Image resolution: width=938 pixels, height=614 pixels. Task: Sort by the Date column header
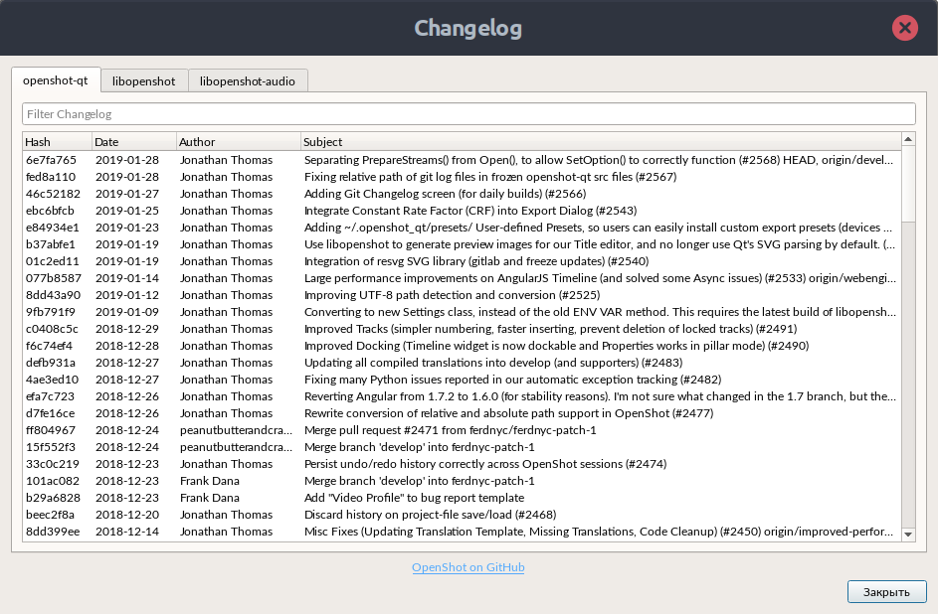134,141
